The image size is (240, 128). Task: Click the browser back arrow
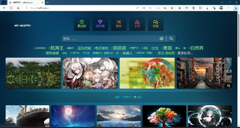tap(5, 8)
